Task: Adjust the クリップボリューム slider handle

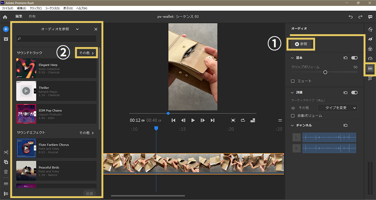Action: point(325,72)
